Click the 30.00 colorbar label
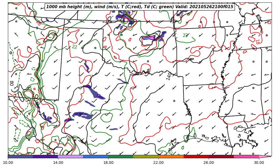Image resolution: width=274 pixels, height=167 pixels. [259, 163]
